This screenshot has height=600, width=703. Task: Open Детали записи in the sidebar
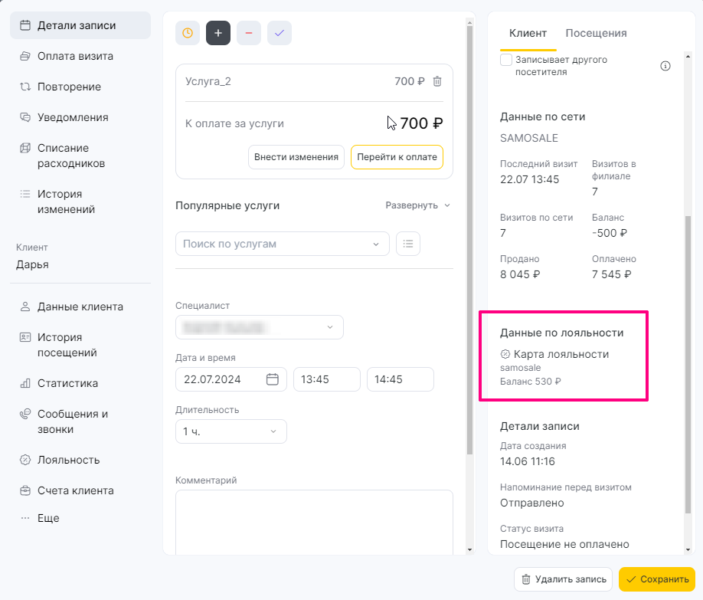[x=80, y=25]
